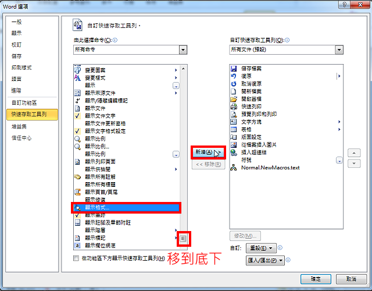Select the 快速列印 printer icon
The width and height of the screenshot is (372, 291).
coord(234,107)
